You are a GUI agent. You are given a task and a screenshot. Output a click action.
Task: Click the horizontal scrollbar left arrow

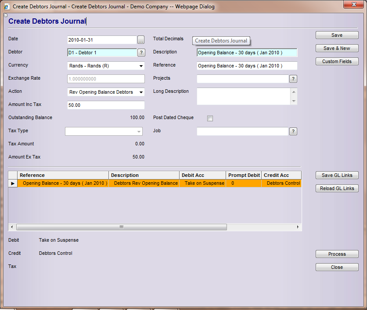tap(12, 227)
